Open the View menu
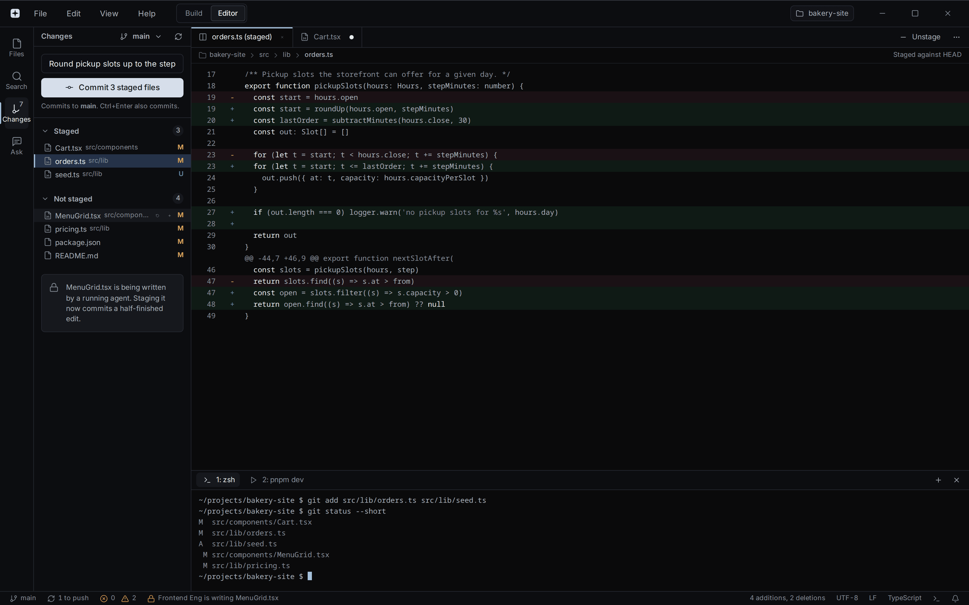The width and height of the screenshot is (969, 605). click(109, 14)
